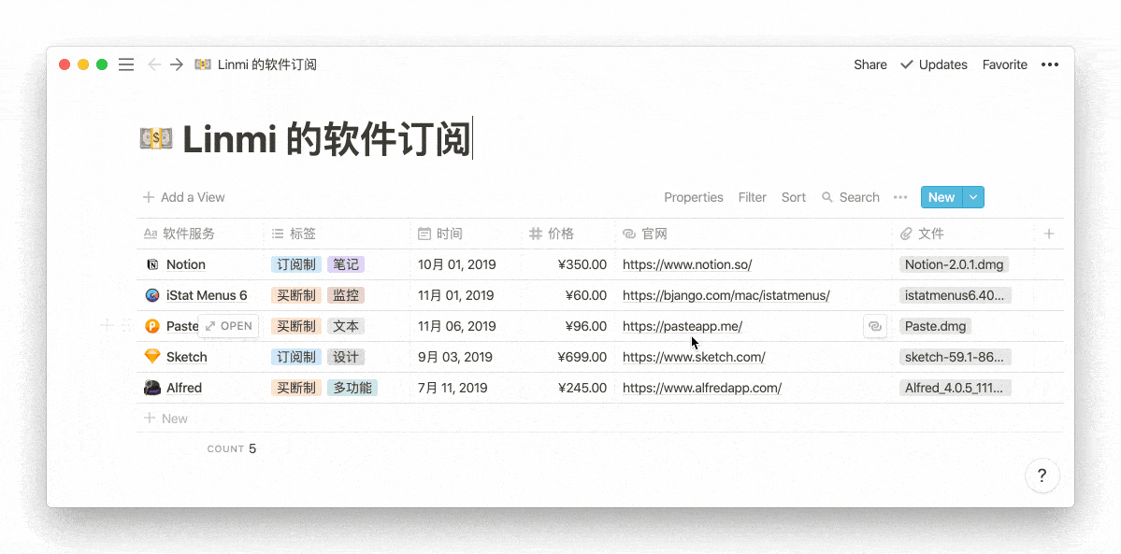Click the 文本 tag in Paste row
The image size is (1121, 554).
point(346,327)
